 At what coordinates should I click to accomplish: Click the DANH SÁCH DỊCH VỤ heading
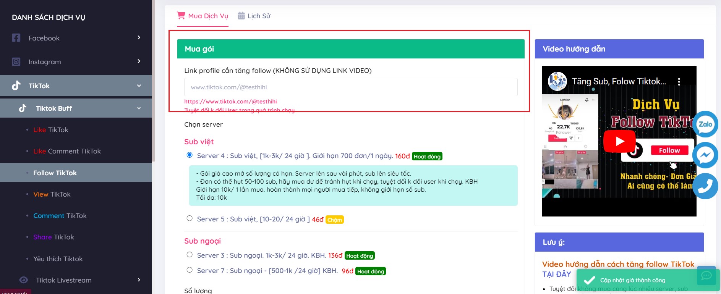point(49,17)
